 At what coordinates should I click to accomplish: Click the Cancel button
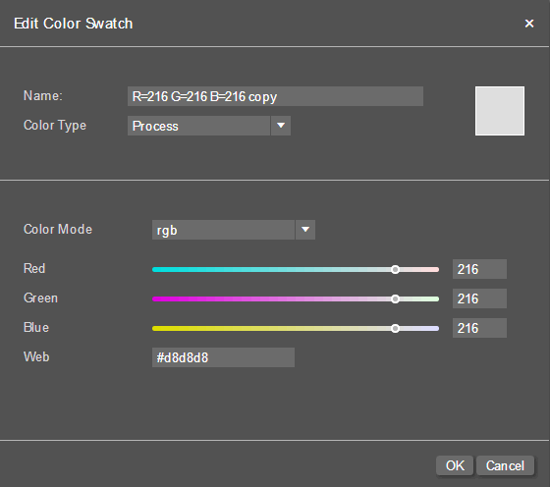(505, 465)
